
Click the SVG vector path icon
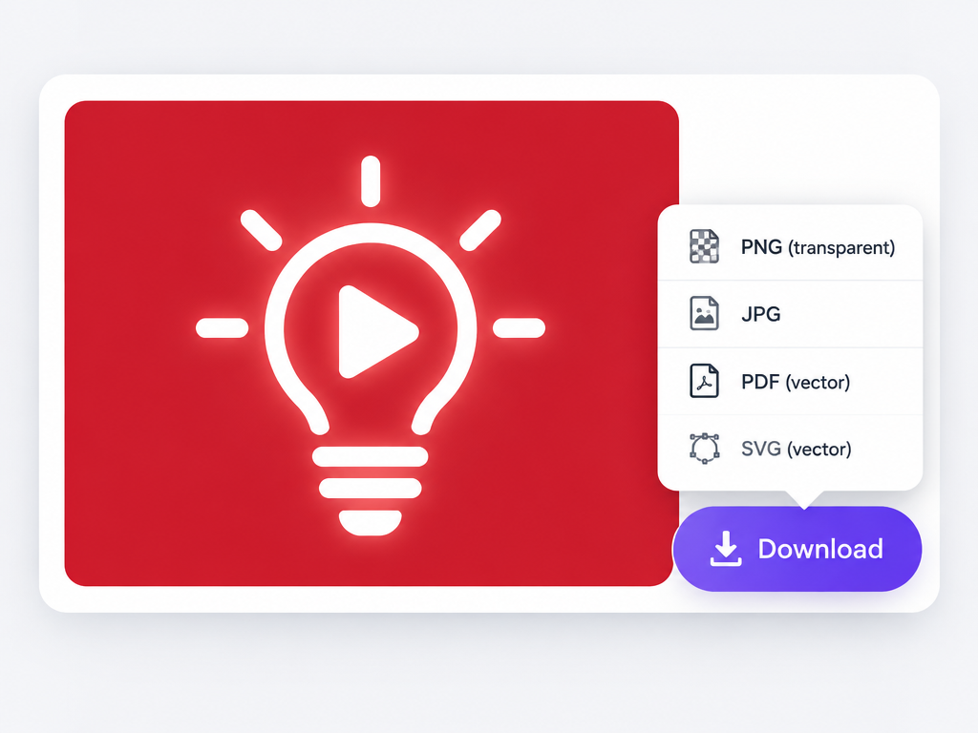click(704, 449)
